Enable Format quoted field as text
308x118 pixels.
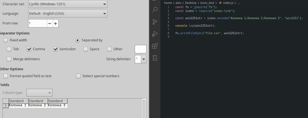(6, 76)
